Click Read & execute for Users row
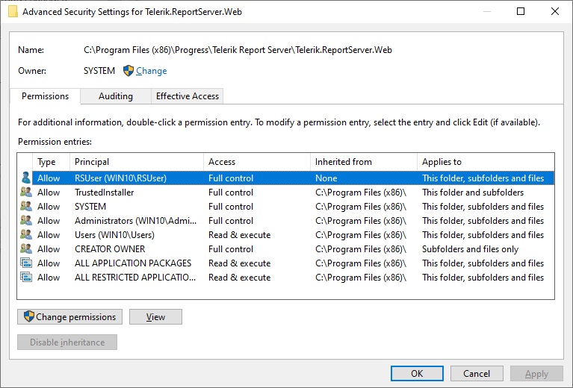Screen dimensions: 573x388 coord(239,235)
